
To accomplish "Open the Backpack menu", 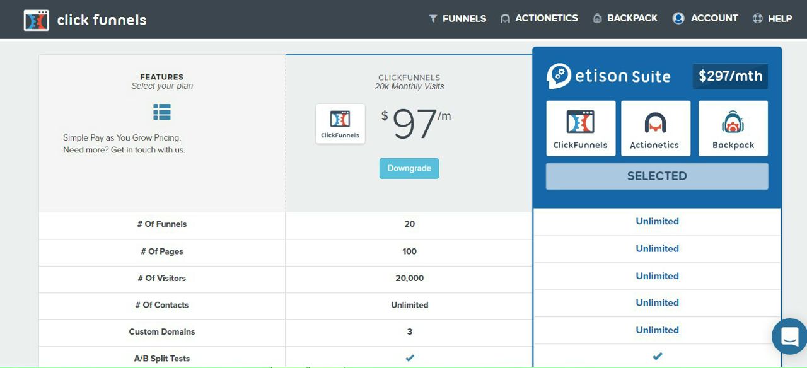I will pos(625,18).
